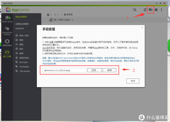
Task: Open the three-dot more options menu
Action: point(161,10)
